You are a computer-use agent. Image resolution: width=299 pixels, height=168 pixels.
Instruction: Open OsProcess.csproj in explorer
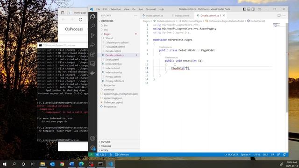click(x=119, y=103)
